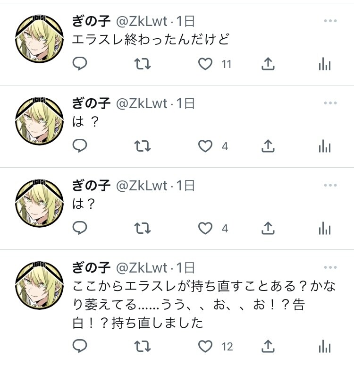
Task: Open @ZkLwt handle link on the first tweet
Action: pos(142,21)
